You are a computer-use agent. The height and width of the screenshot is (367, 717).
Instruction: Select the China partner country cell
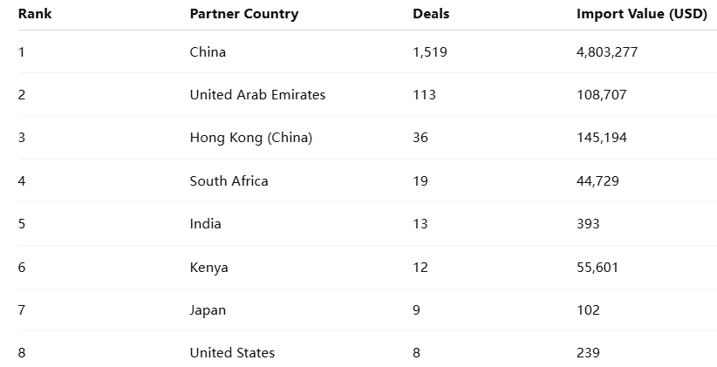point(208,52)
